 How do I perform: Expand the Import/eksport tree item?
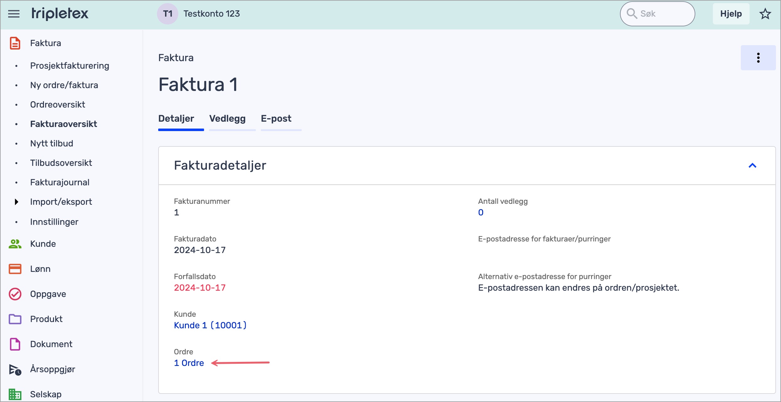point(17,202)
